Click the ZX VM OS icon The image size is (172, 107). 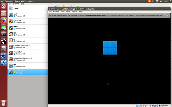[11, 34]
